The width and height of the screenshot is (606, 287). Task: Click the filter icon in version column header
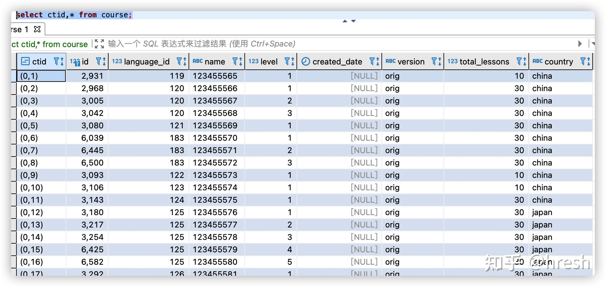[434, 61]
